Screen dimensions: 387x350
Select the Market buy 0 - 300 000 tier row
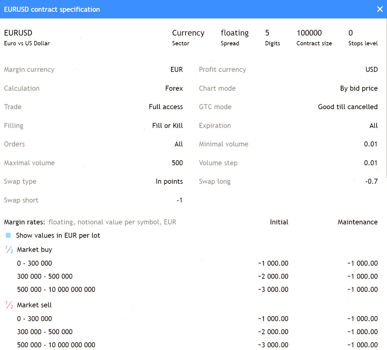pyautogui.click(x=197, y=263)
